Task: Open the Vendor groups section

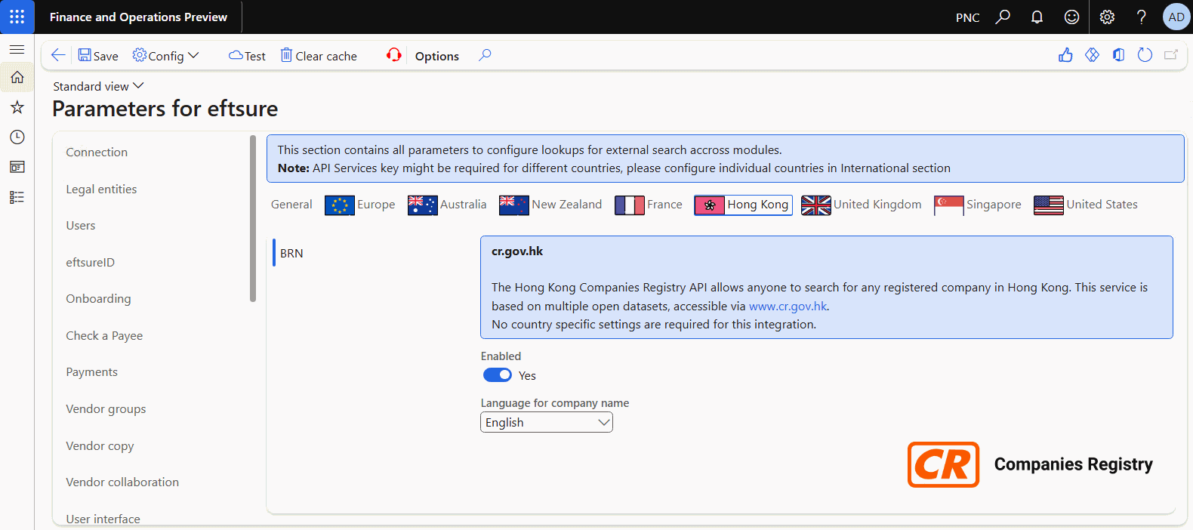Action: click(x=106, y=408)
